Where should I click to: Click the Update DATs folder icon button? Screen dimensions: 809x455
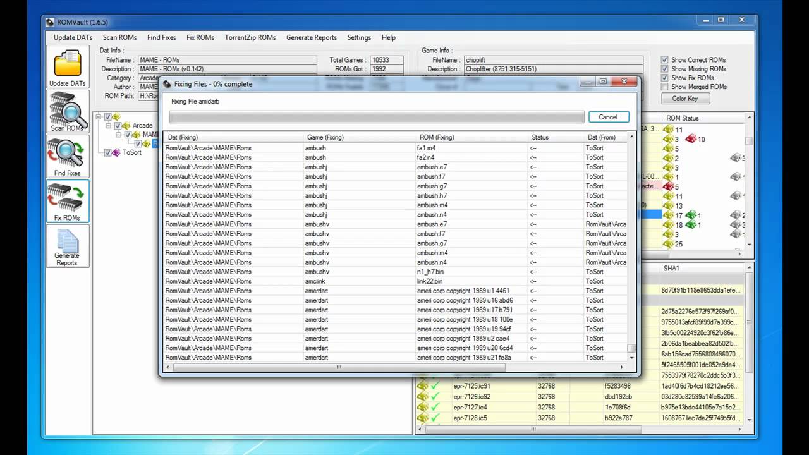(68, 67)
